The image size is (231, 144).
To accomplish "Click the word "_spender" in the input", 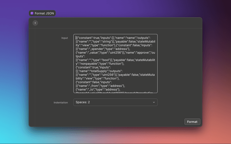I will coord(96,49).
